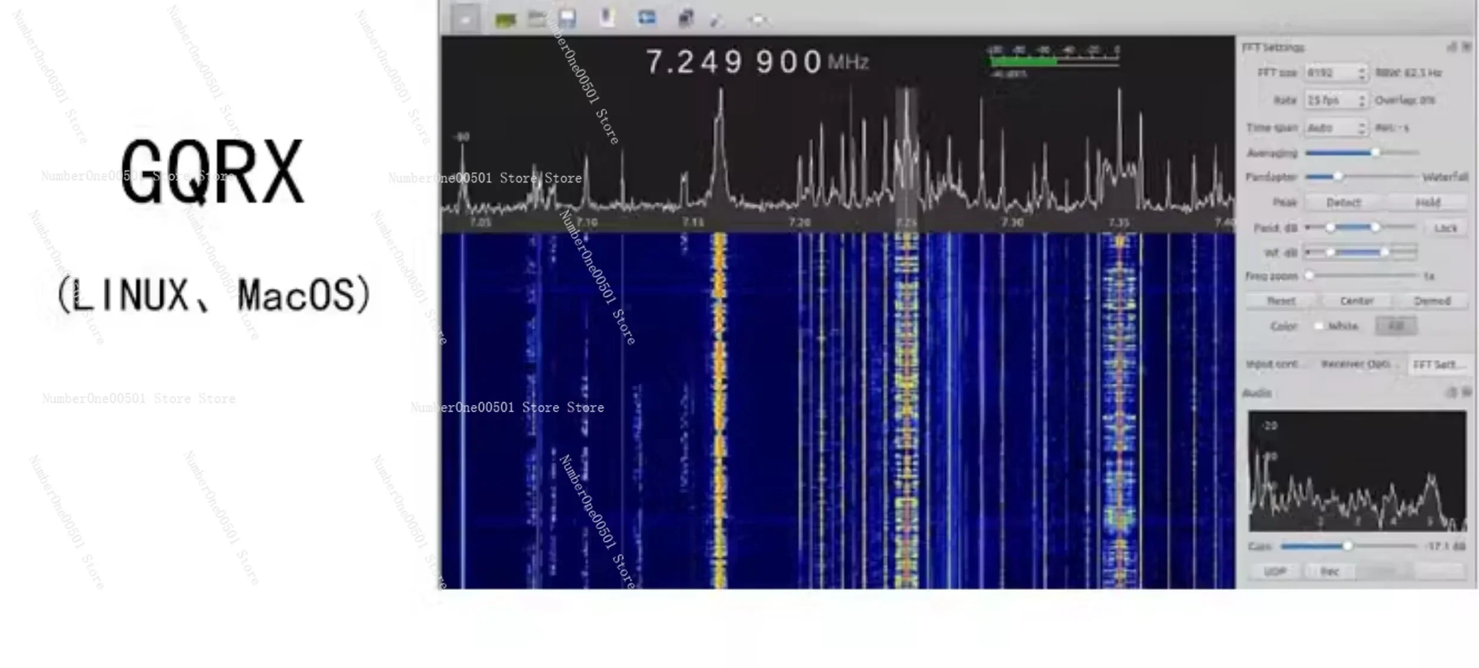Image resolution: width=1479 pixels, height=668 pixels.
Task: Undock the Audio panel
Action: (x=1452, y=392)
